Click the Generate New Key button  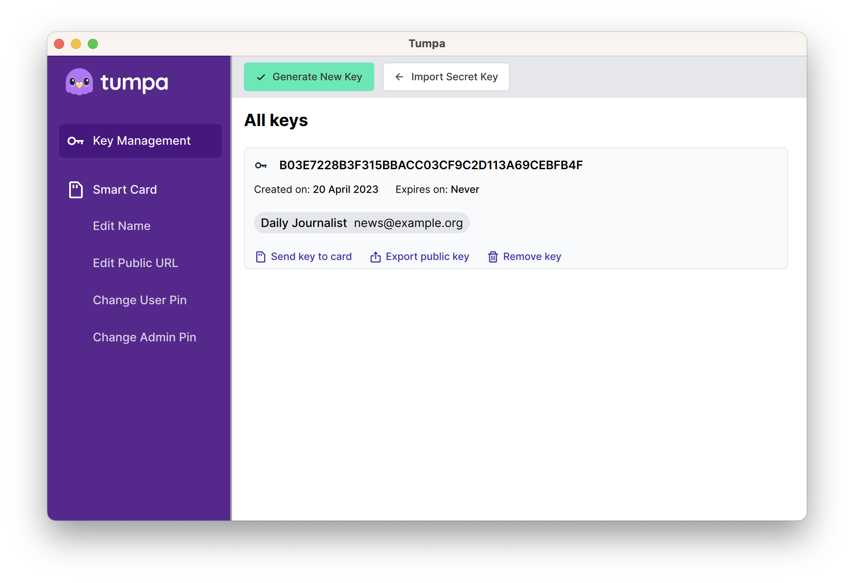pyautogui.click(x=309, y=76)
